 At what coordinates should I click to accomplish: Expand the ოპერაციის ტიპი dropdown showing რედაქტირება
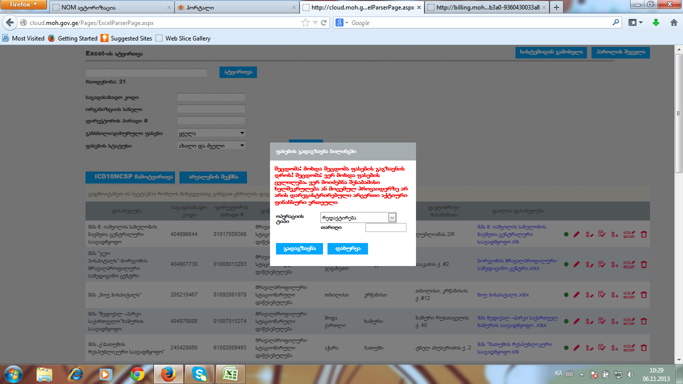392,217
